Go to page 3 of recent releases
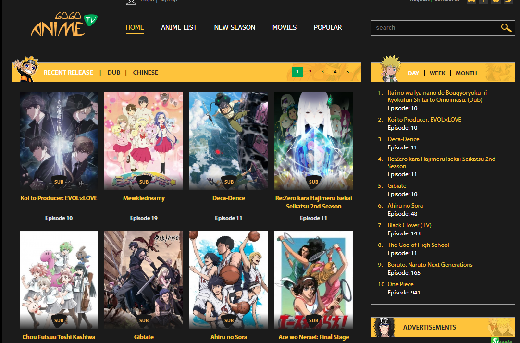The height and width of the screenshot is (343, 520). (322, 72)
